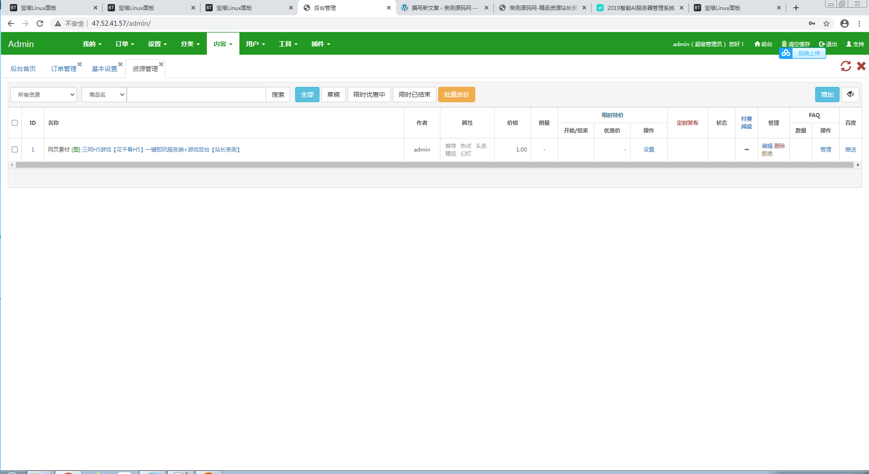The height and width of the screenshot is (474, 869).
Task: Click 前台 home link
Action: 763,44
